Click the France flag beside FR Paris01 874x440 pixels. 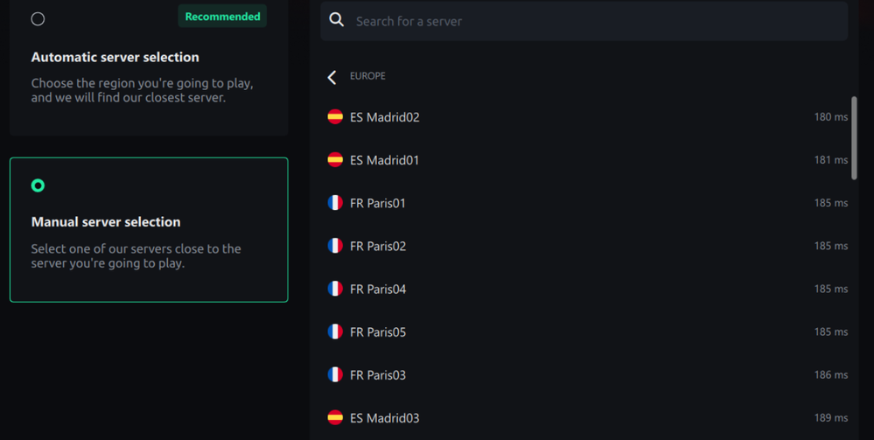pos(335,203)
